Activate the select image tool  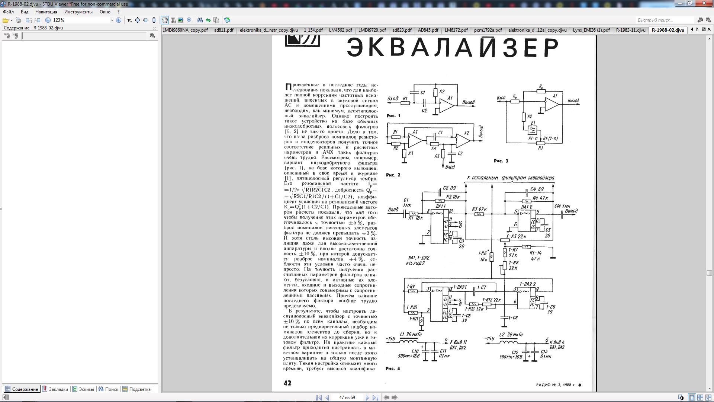click(x=181, y=20)
